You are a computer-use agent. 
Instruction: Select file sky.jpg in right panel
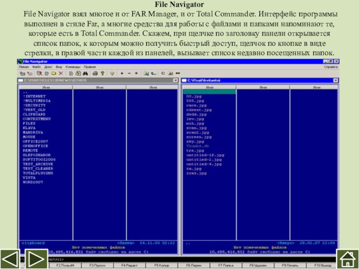pos(195,141)
